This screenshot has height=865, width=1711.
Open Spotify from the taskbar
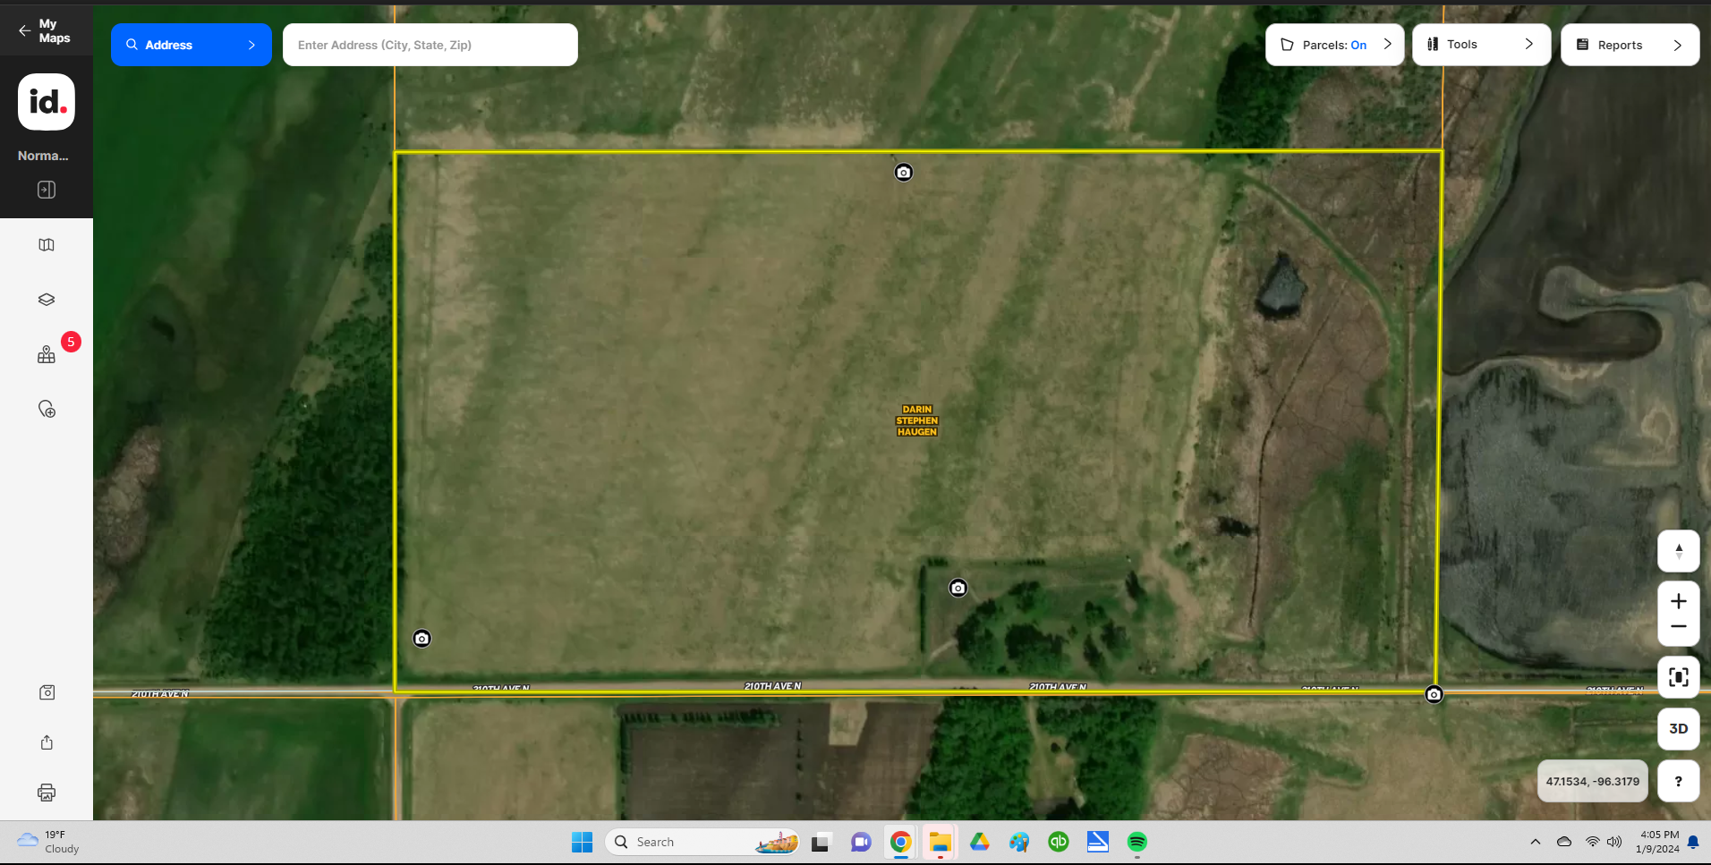[1136, 842]
